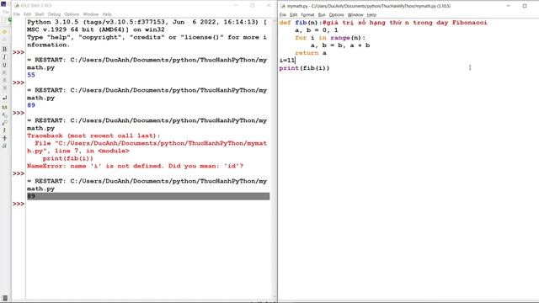
Task: Click the IDLE Shell title bar icon
Action: point(17,6)
